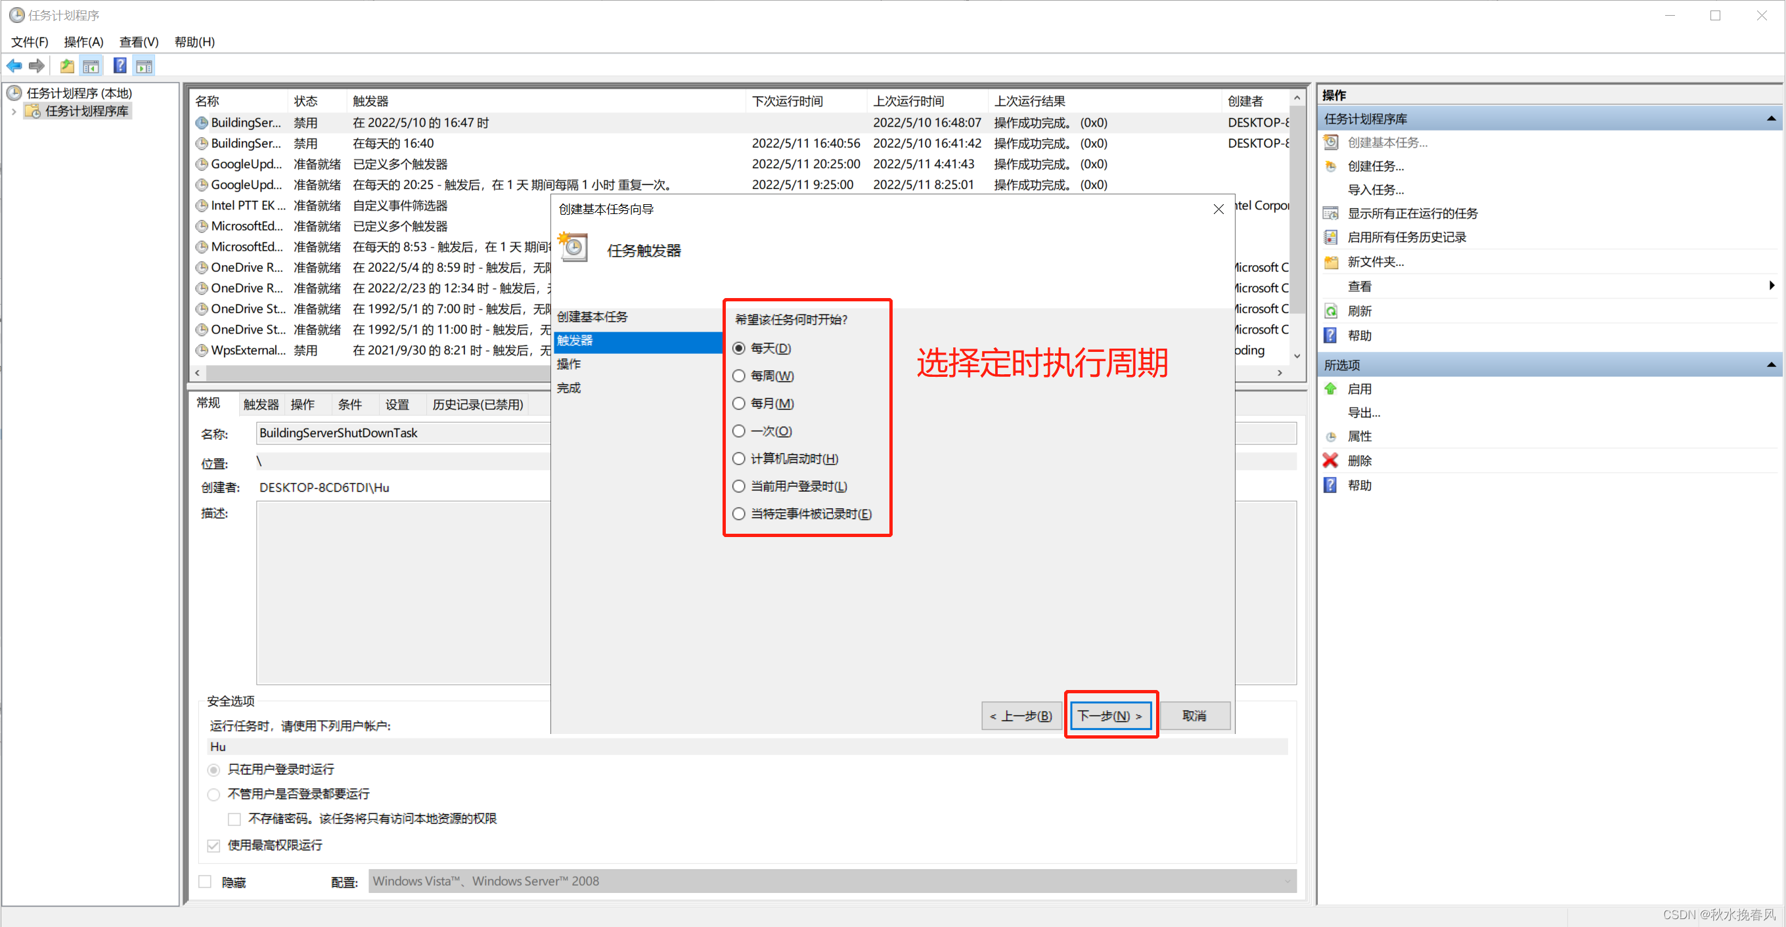1786x927 pixels.
Task: Click the red Delete (删除) X icon
Action: [x=1331, y=460]
